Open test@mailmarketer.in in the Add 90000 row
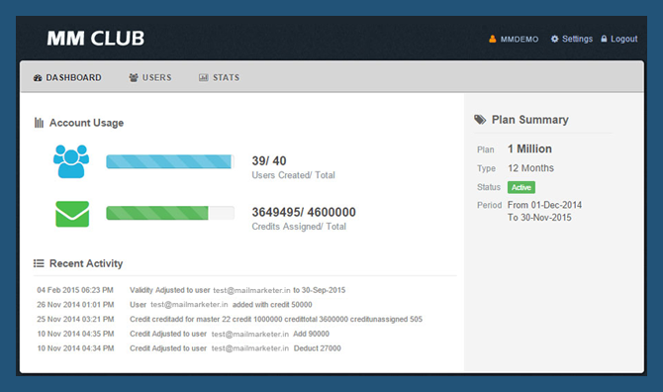The image size is (663, 392). point(250,334)
